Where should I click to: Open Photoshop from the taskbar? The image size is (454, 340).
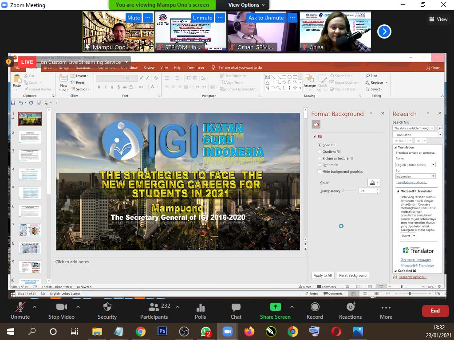[162, 331]
